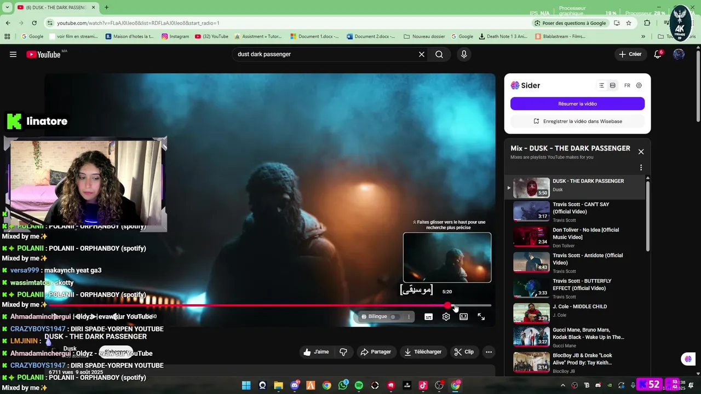Open the Death Note bookmark
This screenshot has width=701, height=394.
click(503, 37)
